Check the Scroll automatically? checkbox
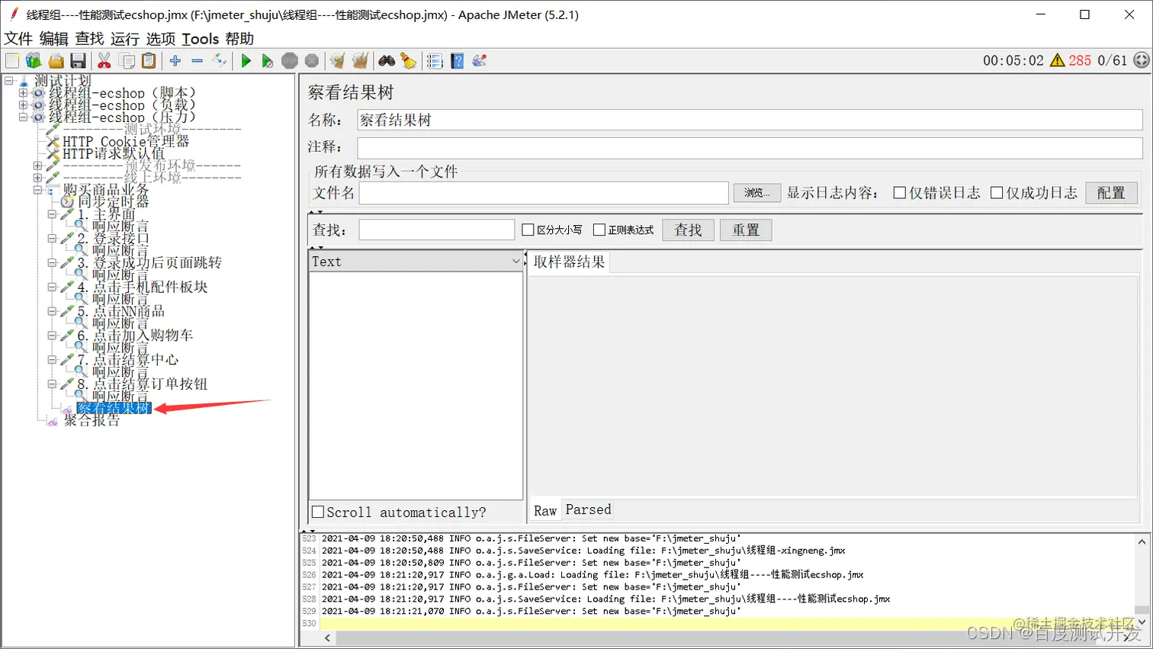Screen dimensions: 1153x649 point(318,512)
